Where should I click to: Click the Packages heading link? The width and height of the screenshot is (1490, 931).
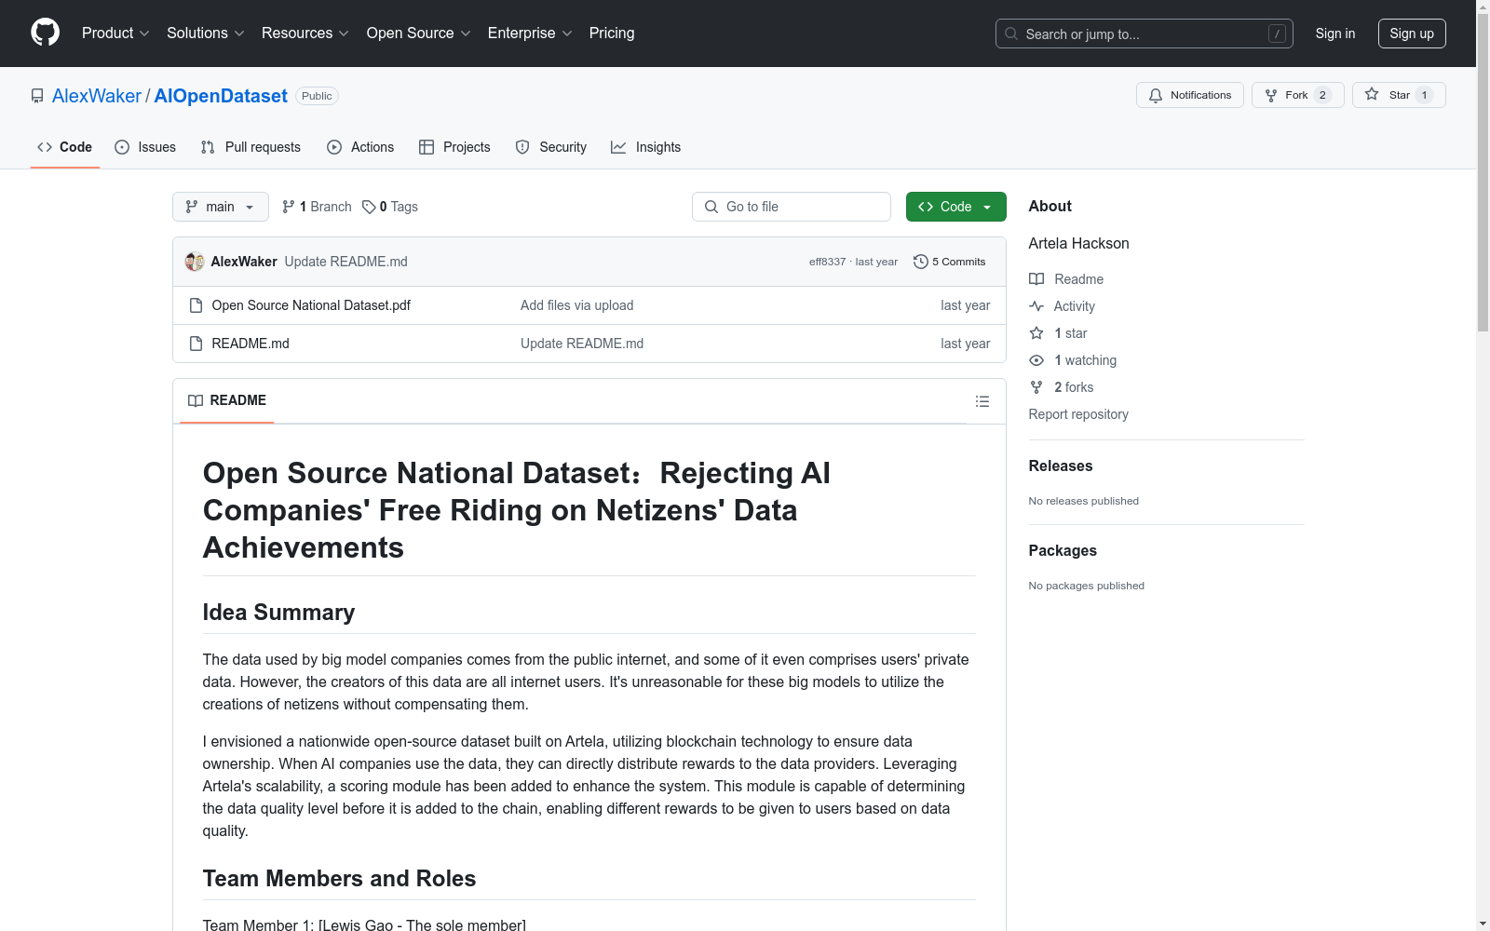pos(1063,550)
